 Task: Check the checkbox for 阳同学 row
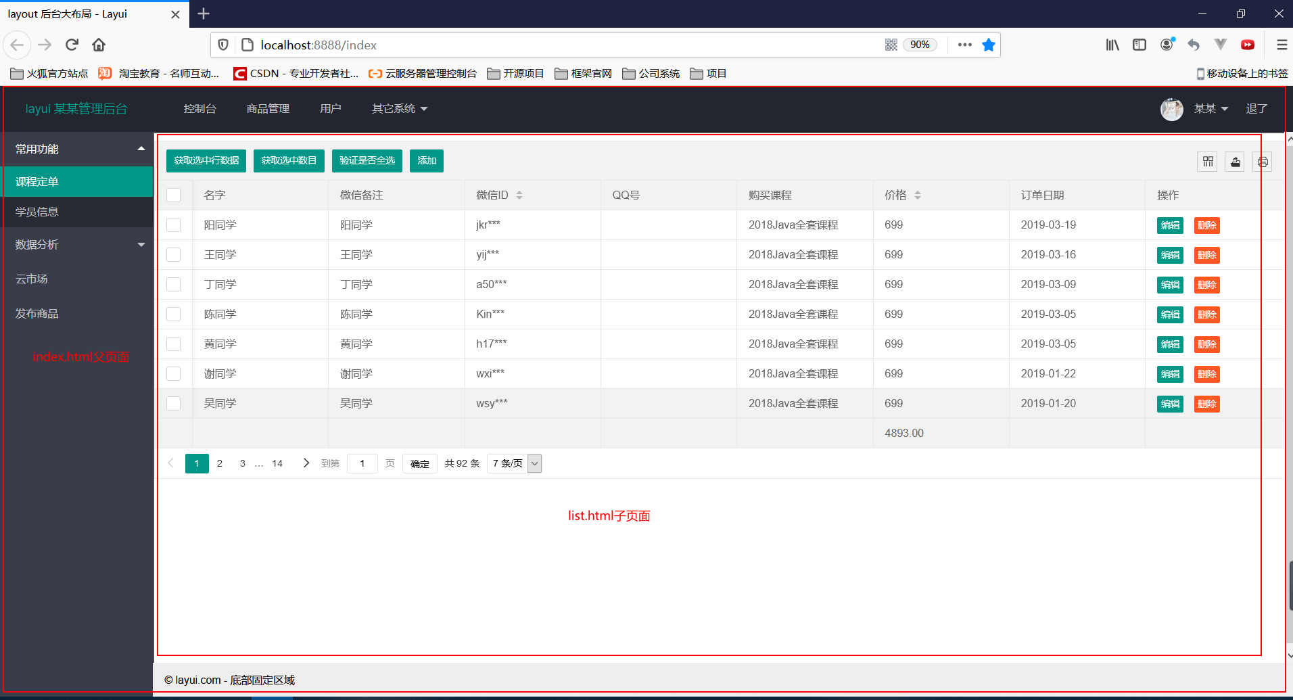[x=174, y=225]
